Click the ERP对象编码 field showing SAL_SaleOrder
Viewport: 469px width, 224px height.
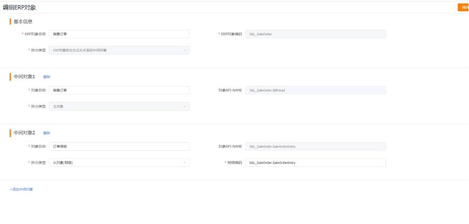click(x=315, y=34)
